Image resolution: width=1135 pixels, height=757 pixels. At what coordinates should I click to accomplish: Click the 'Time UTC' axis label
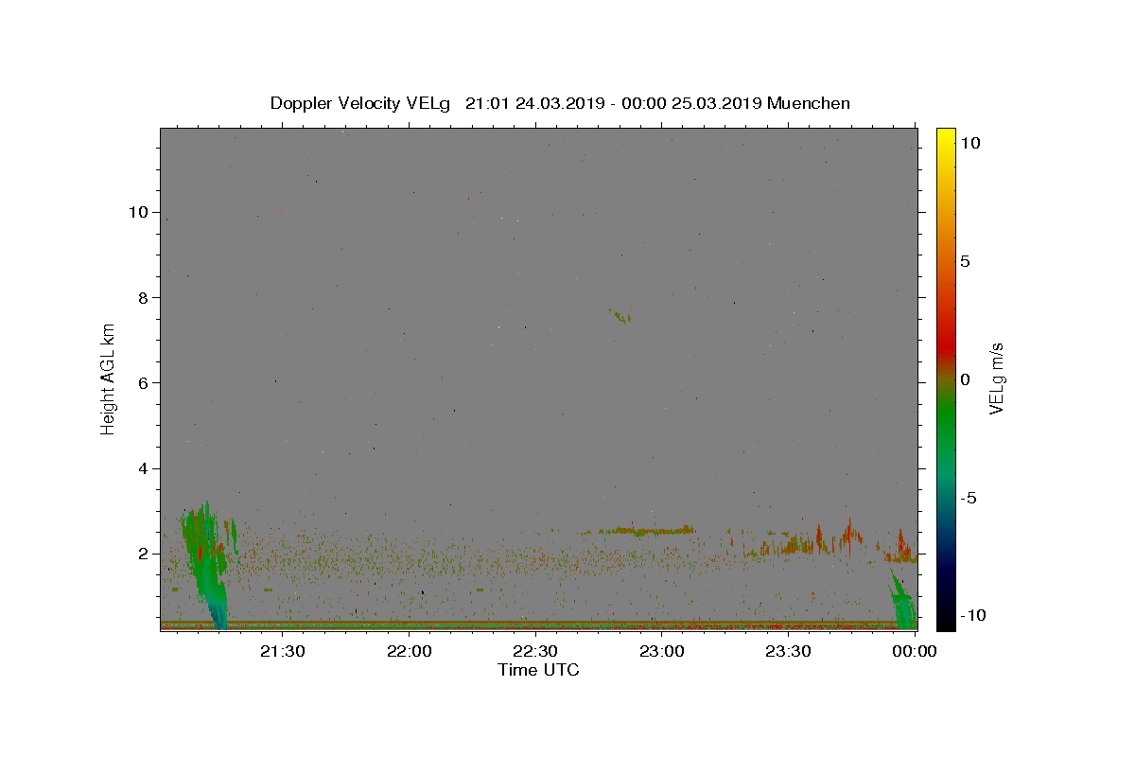pos(538,670)
